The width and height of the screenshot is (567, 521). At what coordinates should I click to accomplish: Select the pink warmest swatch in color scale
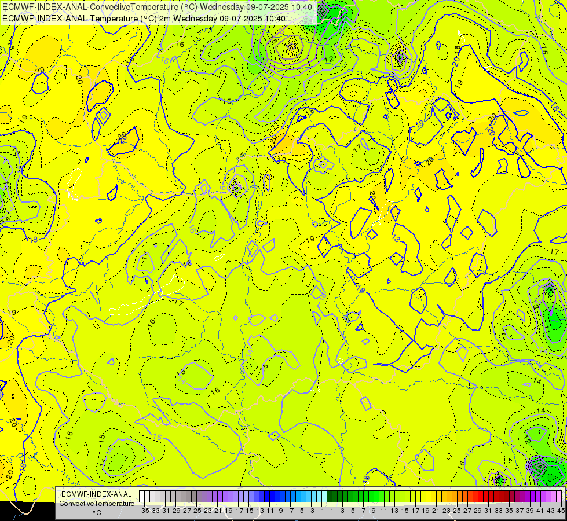(x=559, y=496)
